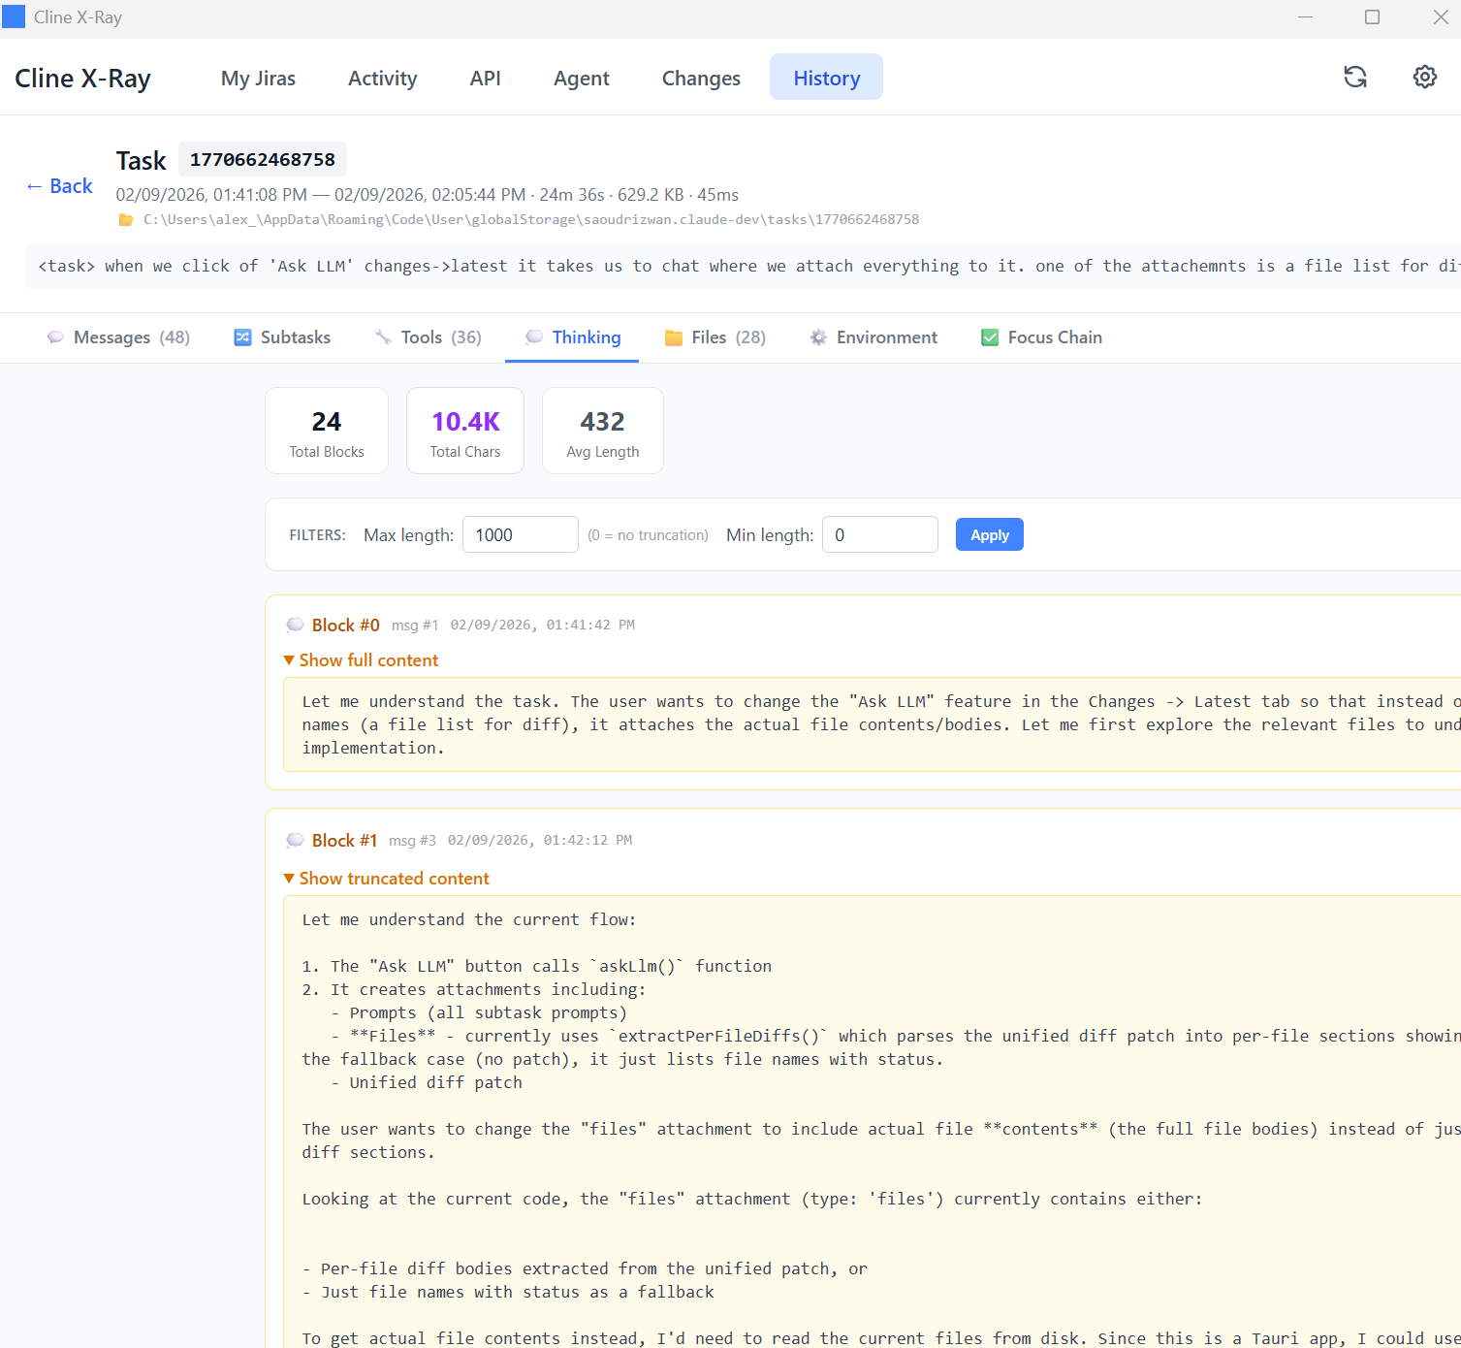This screenshot has height=1348, width=1461.
Task: Collapse Block #1 'Show truncated content' toggle
Action: pos(386,879)
